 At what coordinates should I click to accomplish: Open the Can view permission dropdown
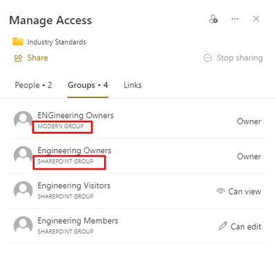(239, 191)
